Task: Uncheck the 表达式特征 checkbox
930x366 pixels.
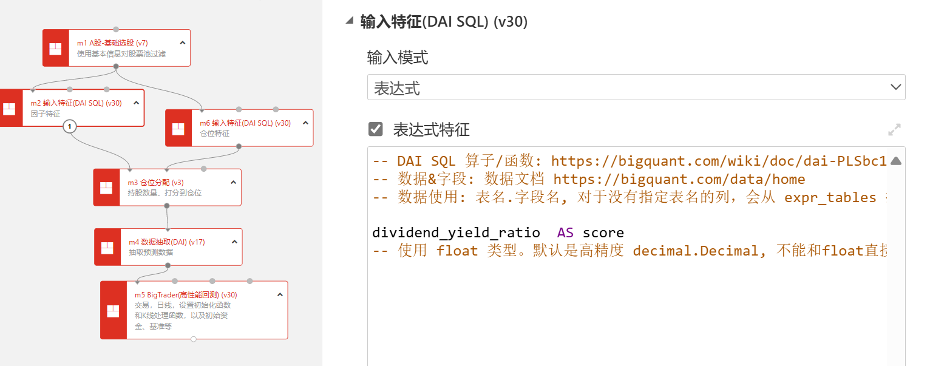Action: click(x=376, y=129)
